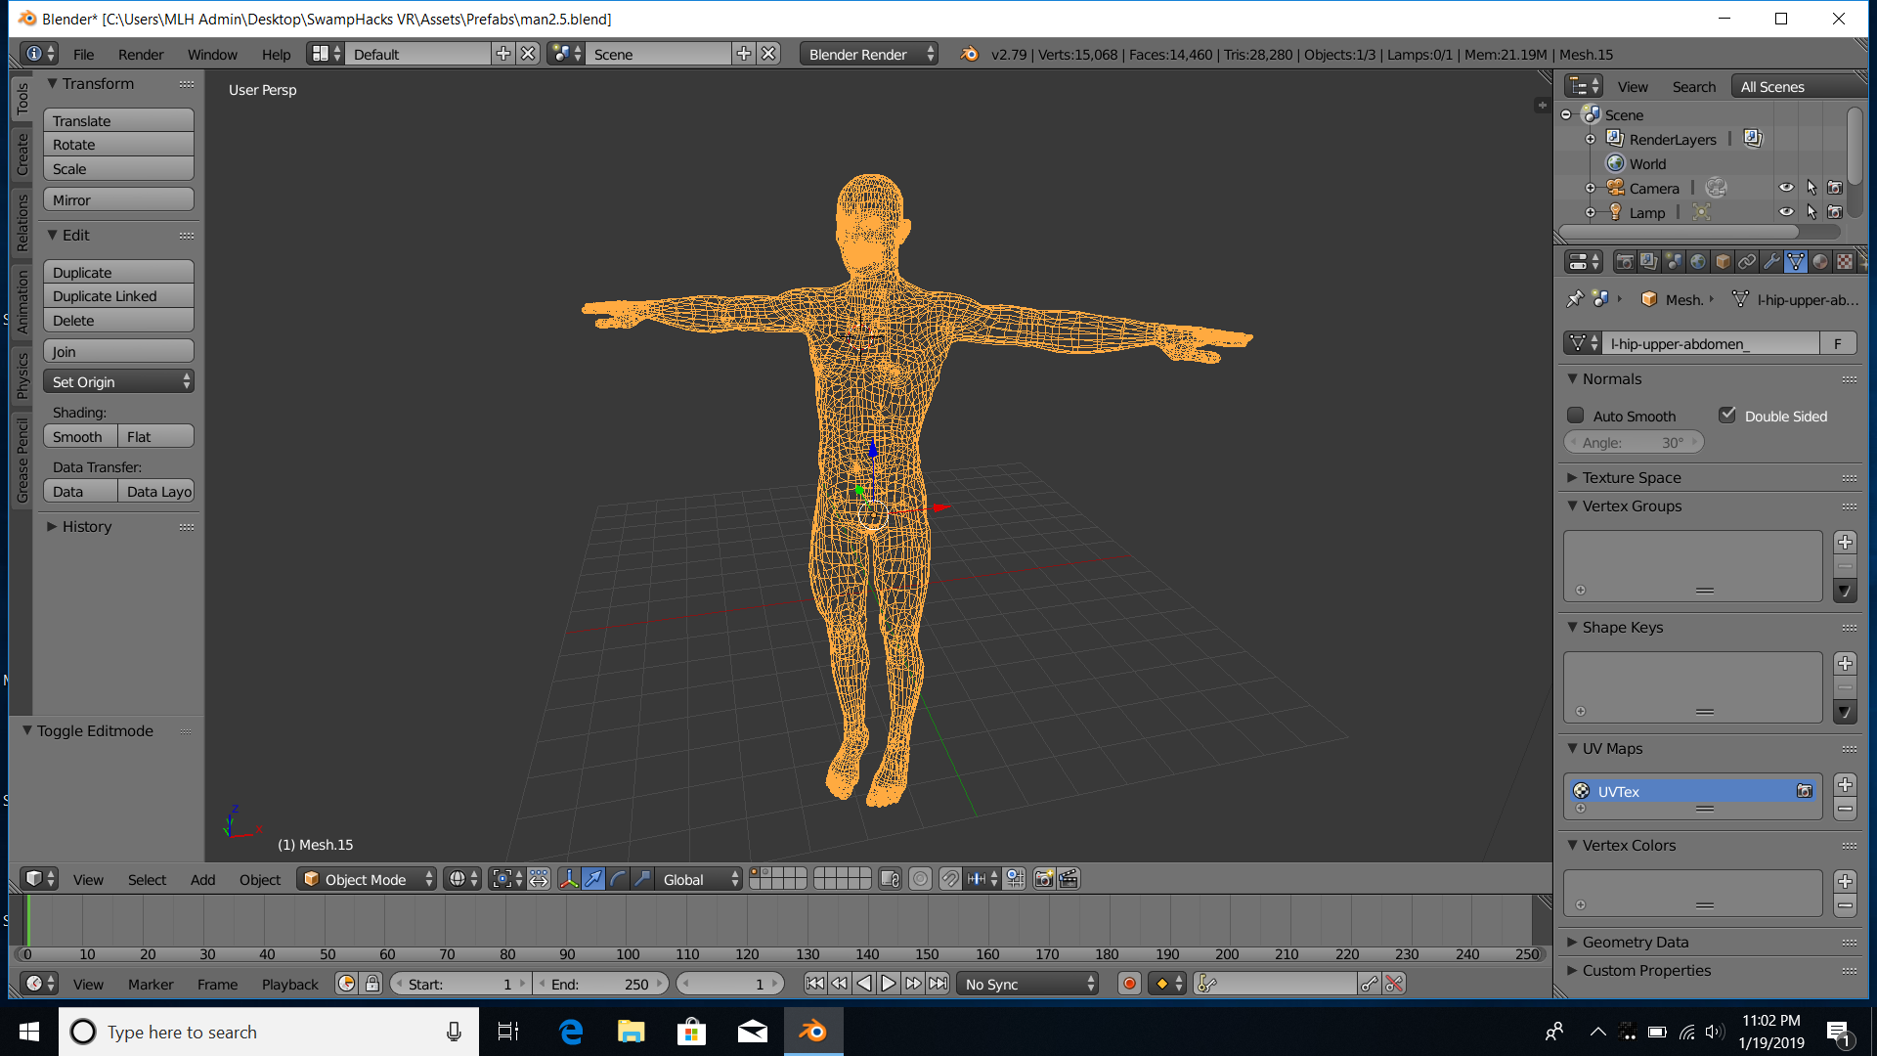This screenshot has height=1056, width=1877.
Task: Open the Blender Render engine dropdown
Action: click(x=868, y=54)
